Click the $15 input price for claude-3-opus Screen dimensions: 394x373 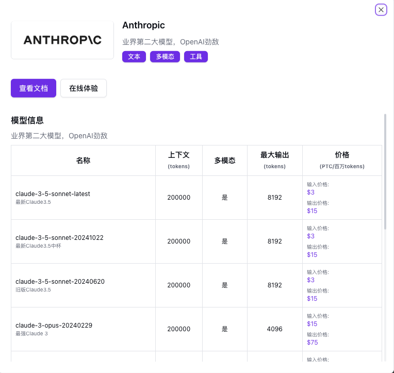[312, 324]
